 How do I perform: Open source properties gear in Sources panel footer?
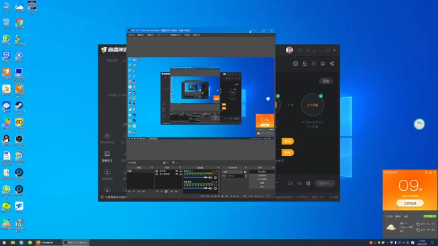(x=166, y=192)
